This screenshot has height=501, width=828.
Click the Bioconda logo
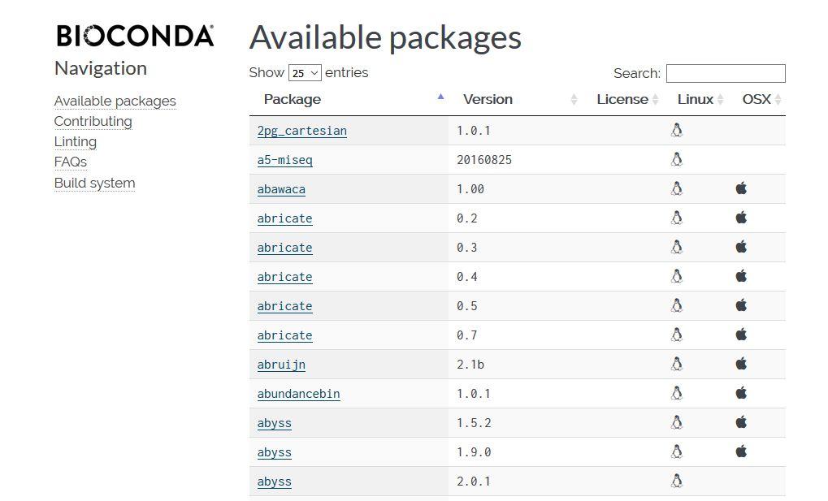pyautogui.click(x=135, y=36)
